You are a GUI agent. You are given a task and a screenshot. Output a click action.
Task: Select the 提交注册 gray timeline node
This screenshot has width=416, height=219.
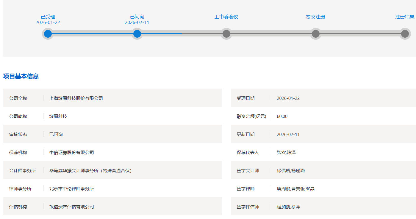tap(316, 34)
